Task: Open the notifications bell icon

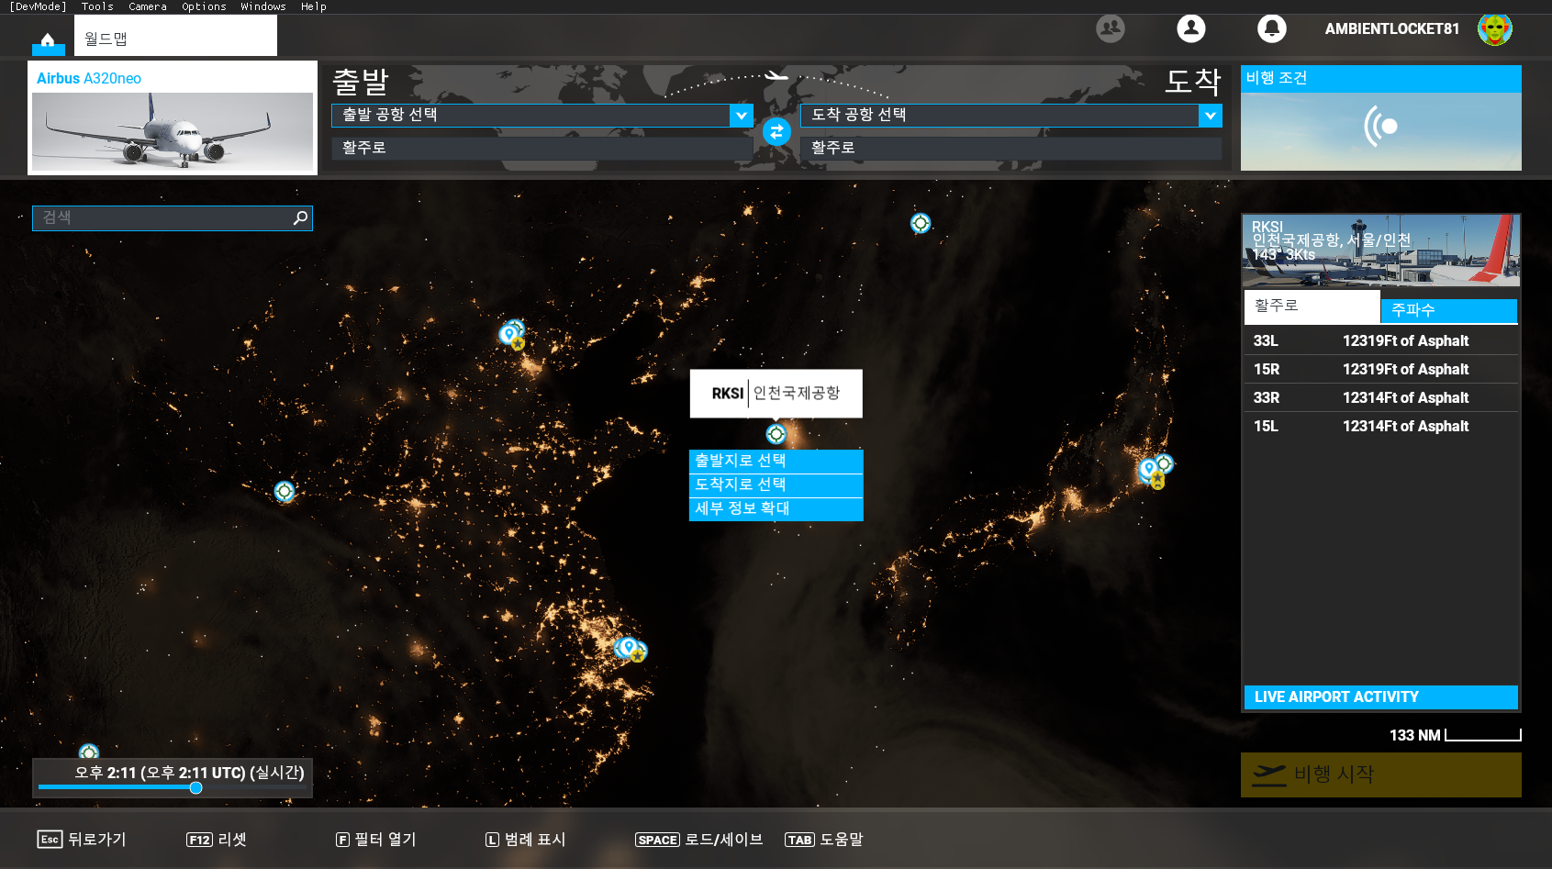Action: pos(1272,28)
